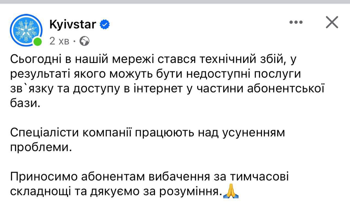The image size is (350, 204).
Task: Click the praying hands emoji
Action: tap(231, 191)
